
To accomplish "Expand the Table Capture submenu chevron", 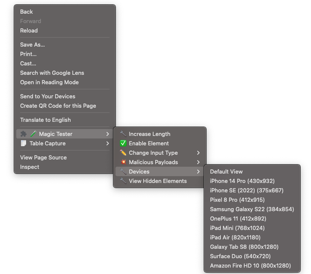I will pos(107,143).
